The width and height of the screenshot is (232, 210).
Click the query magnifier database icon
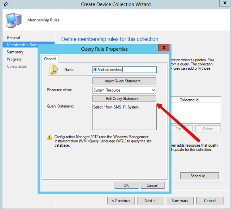[x=53, y=70]
